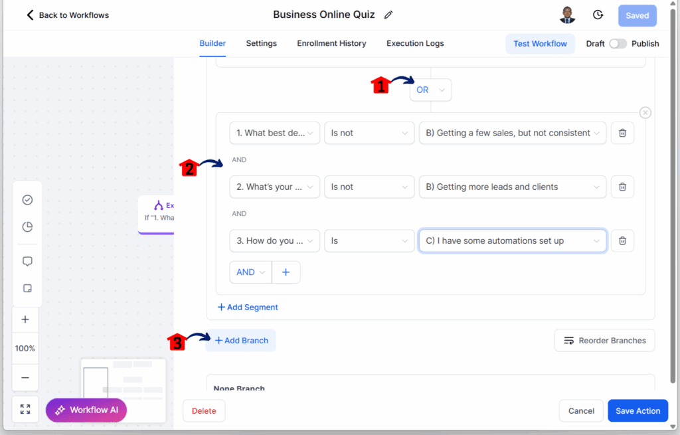Click Add Branch button
This screenshot has height=435, width=680.
click(241, 341)
